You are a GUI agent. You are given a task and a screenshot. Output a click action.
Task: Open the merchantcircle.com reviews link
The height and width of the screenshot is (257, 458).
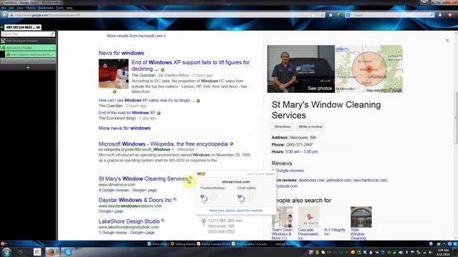pyautogui.click(x=370, y=181)
